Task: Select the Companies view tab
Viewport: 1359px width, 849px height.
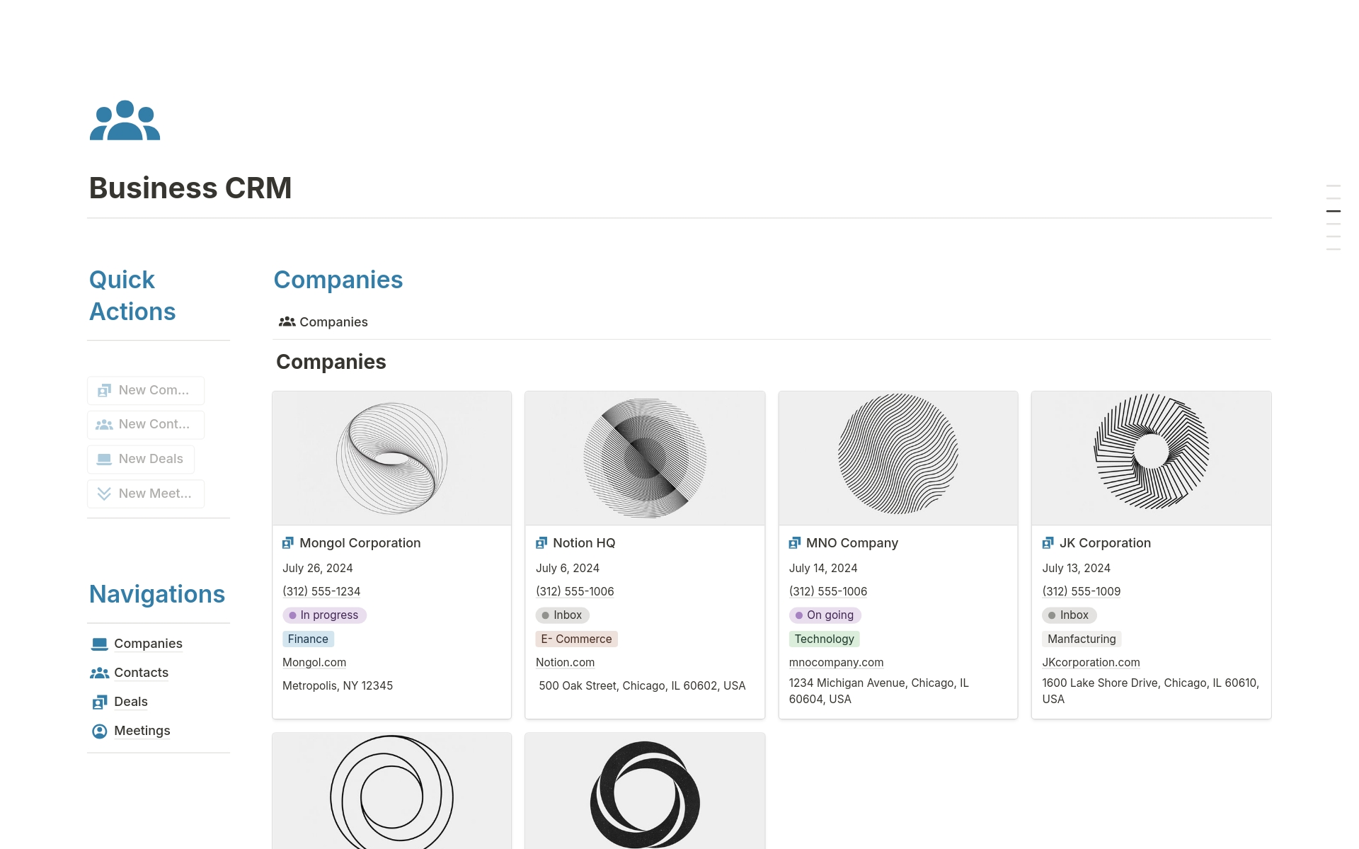Action: [x=323, y=322]
